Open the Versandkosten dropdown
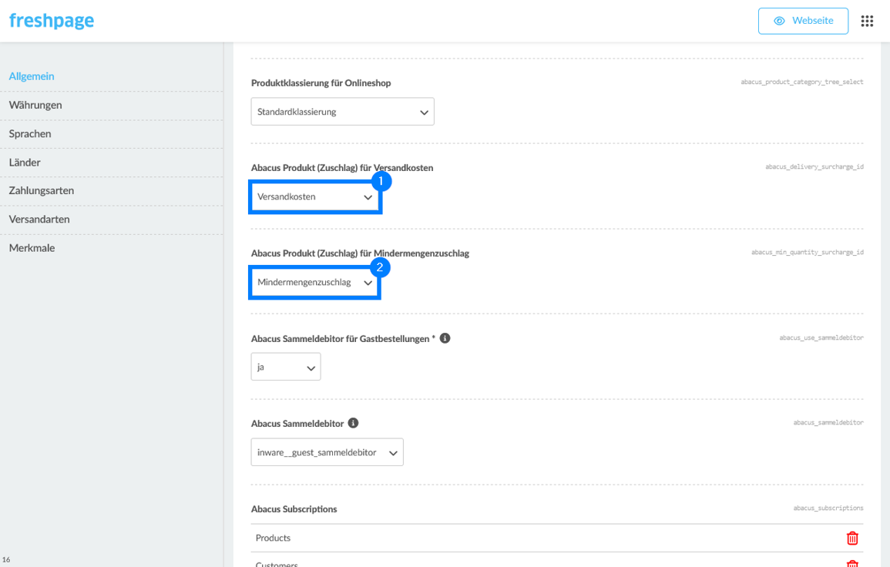Image resolution: width=890 pixels, height=567 pixels. pos(314,197)
